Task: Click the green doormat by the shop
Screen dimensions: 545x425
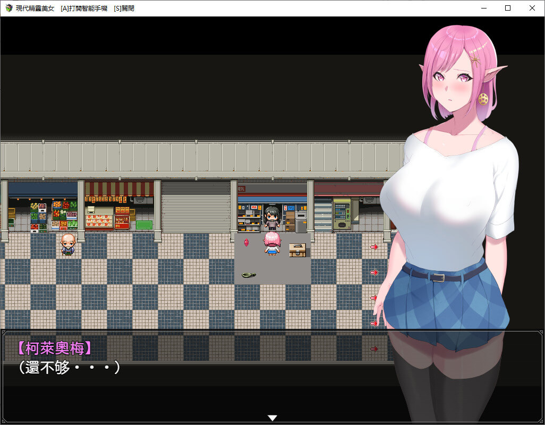Action: (144, 225)
